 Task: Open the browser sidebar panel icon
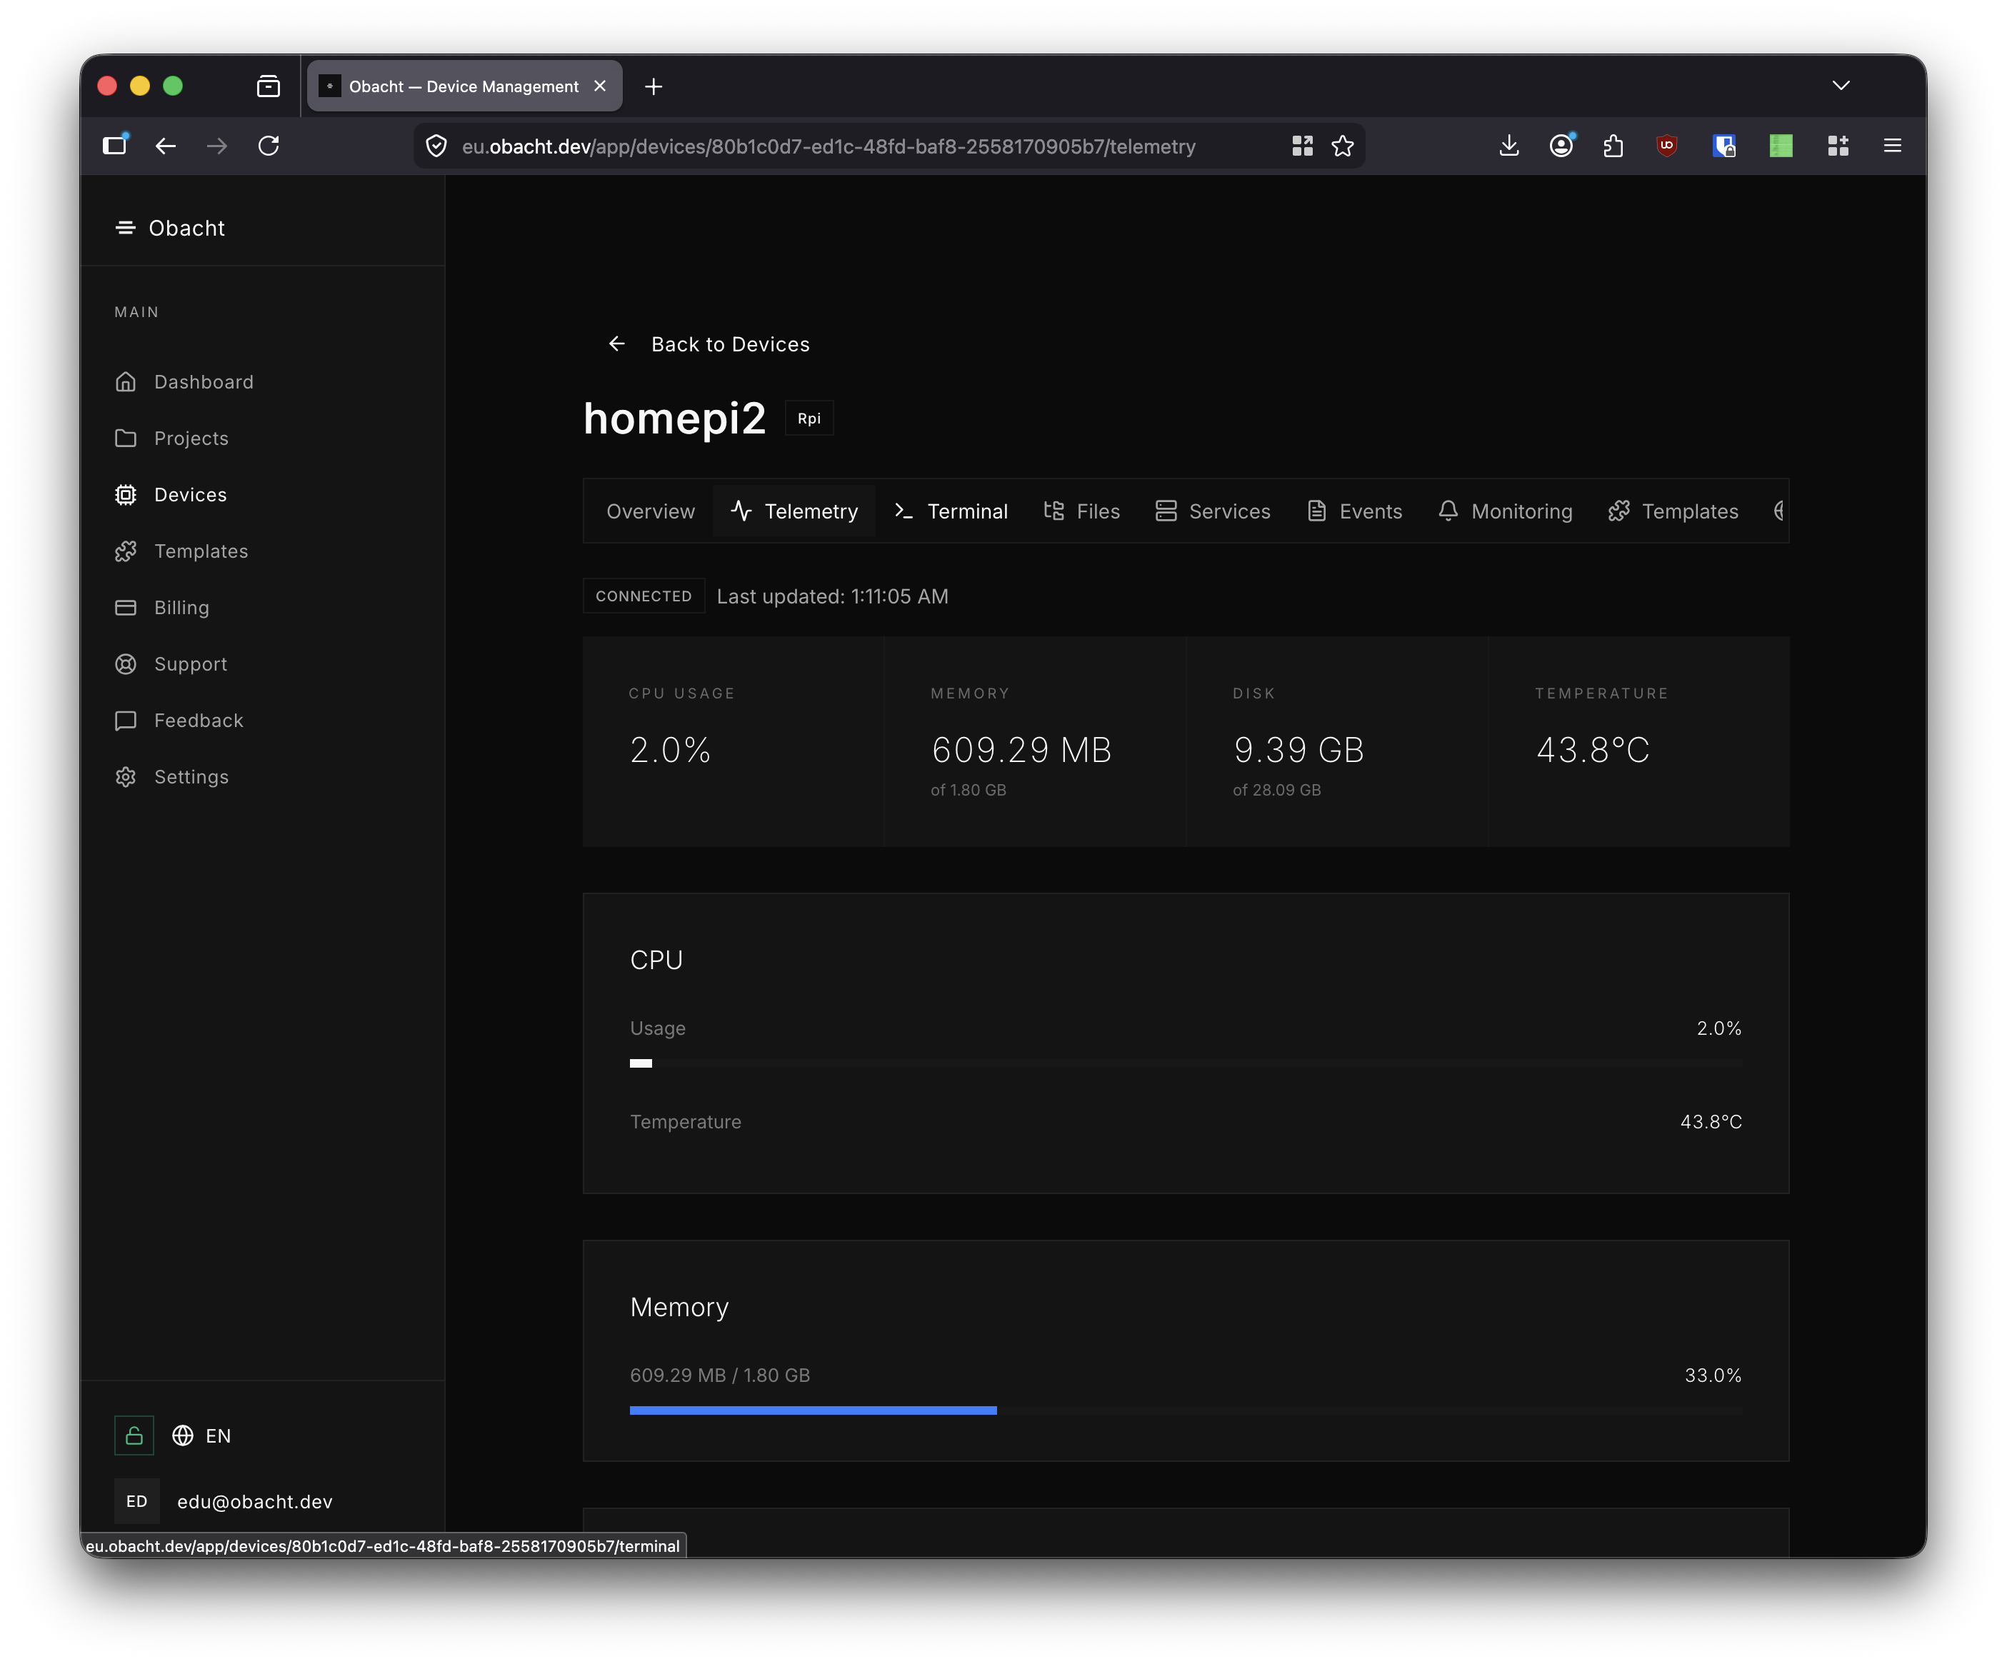tap(115, 144)
